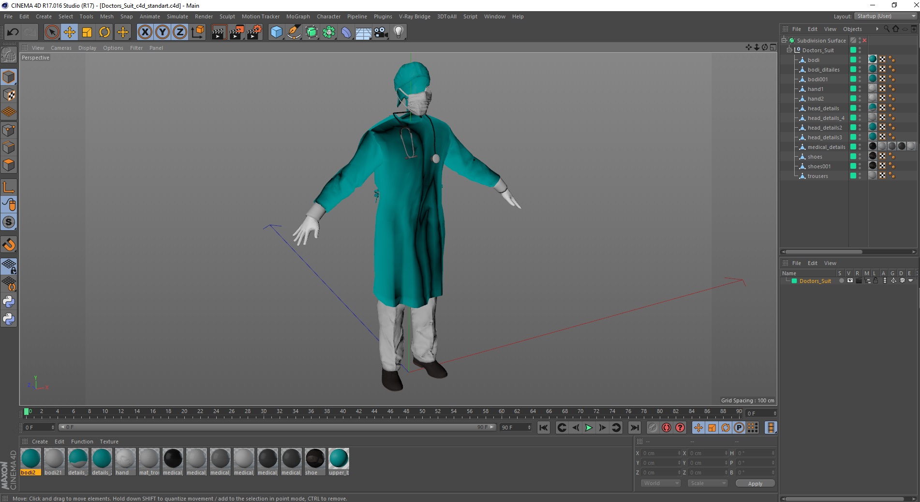The height and width of the screenshot is (502, 920).
Task: Select the medical_details object
Action: [826, 147]
